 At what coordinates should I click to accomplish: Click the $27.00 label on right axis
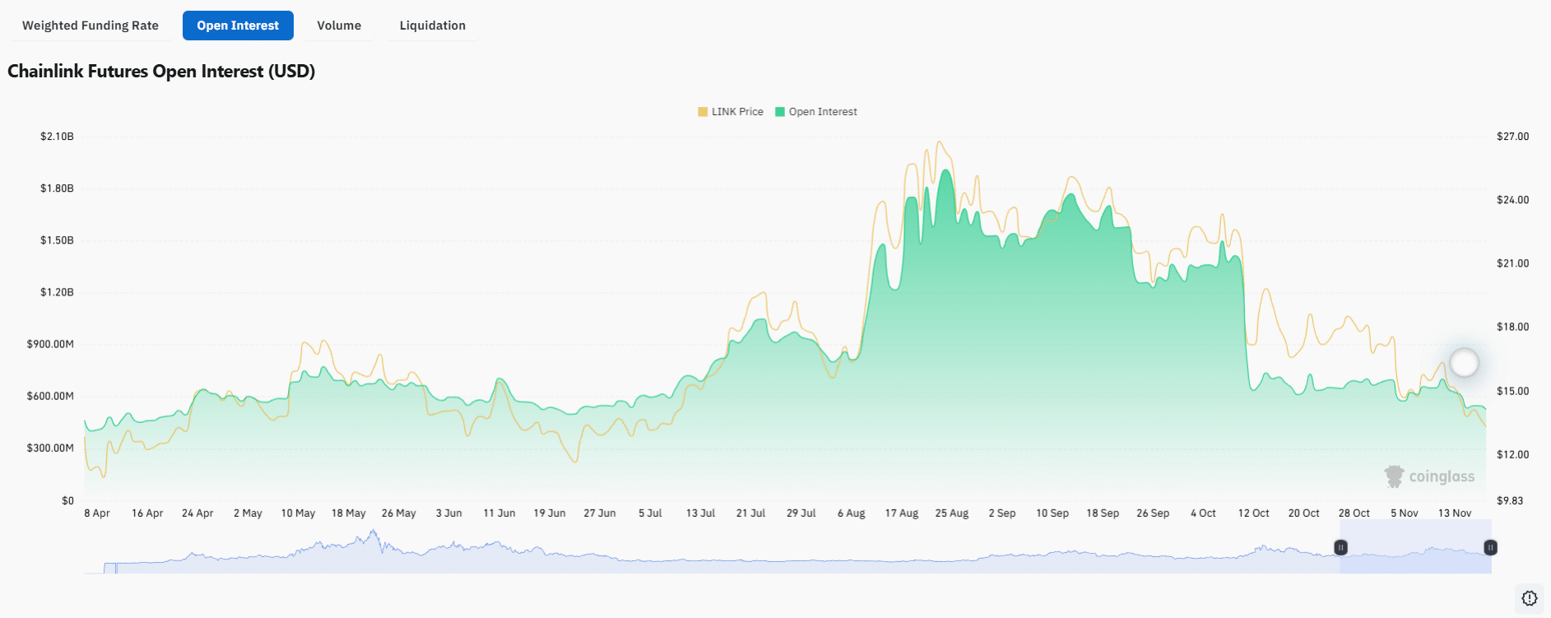[1512, 137]
